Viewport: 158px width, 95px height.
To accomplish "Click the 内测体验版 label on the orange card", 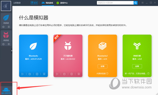I will [101, 73].
